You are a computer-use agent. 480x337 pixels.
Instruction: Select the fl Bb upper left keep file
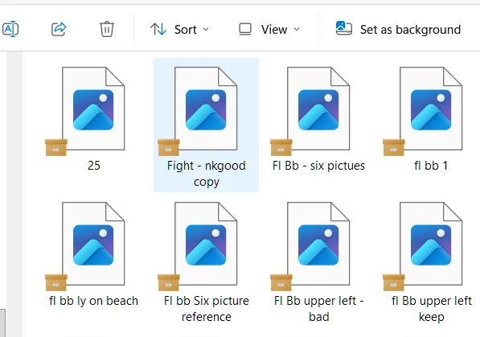coord(431,262)
